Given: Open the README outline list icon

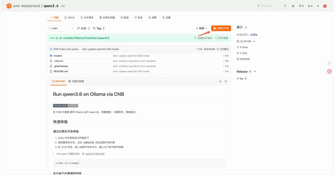Looking at the screenshot, I should [x=225, y=81].
